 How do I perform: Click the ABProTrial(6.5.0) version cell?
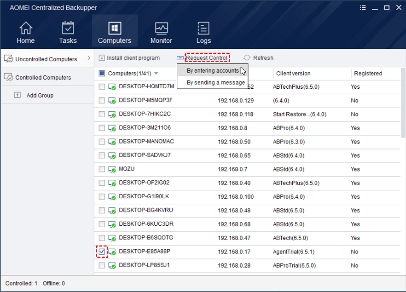[x=295, y=266]
